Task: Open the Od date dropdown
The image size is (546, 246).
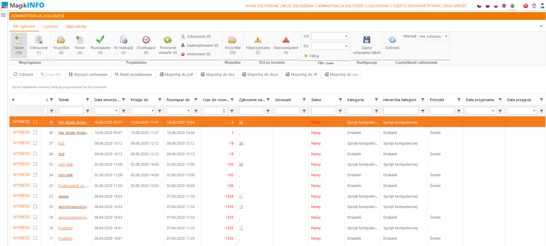Action: point(346,36)
